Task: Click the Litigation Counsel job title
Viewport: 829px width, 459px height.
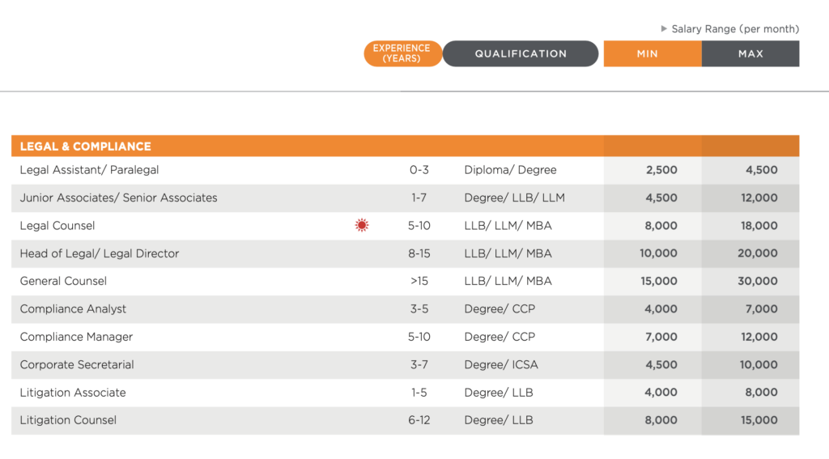Action: [68, 420]
